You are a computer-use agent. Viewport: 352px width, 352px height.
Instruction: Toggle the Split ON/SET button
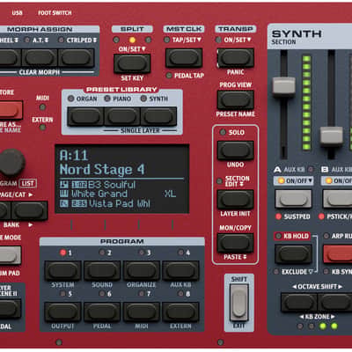tap(132, 63)
